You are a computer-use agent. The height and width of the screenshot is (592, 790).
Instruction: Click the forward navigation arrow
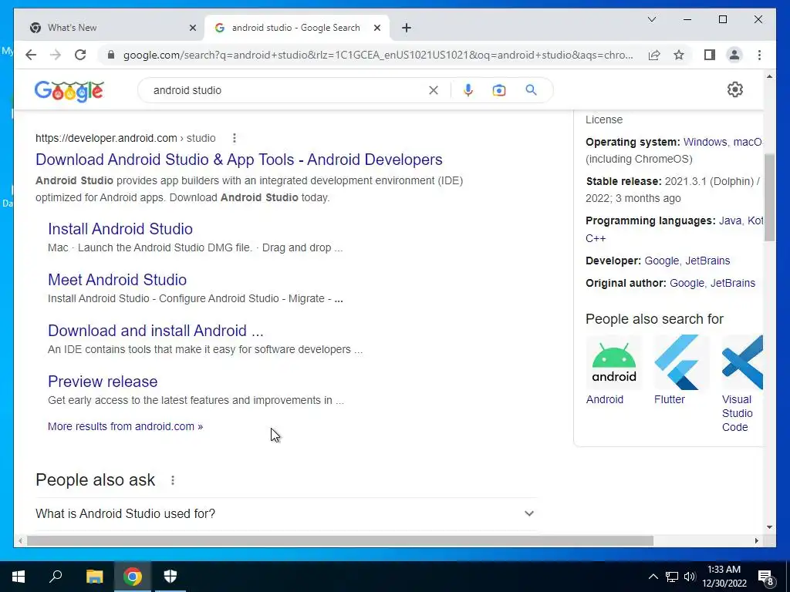pyautogui.click(x=56, y=55)
